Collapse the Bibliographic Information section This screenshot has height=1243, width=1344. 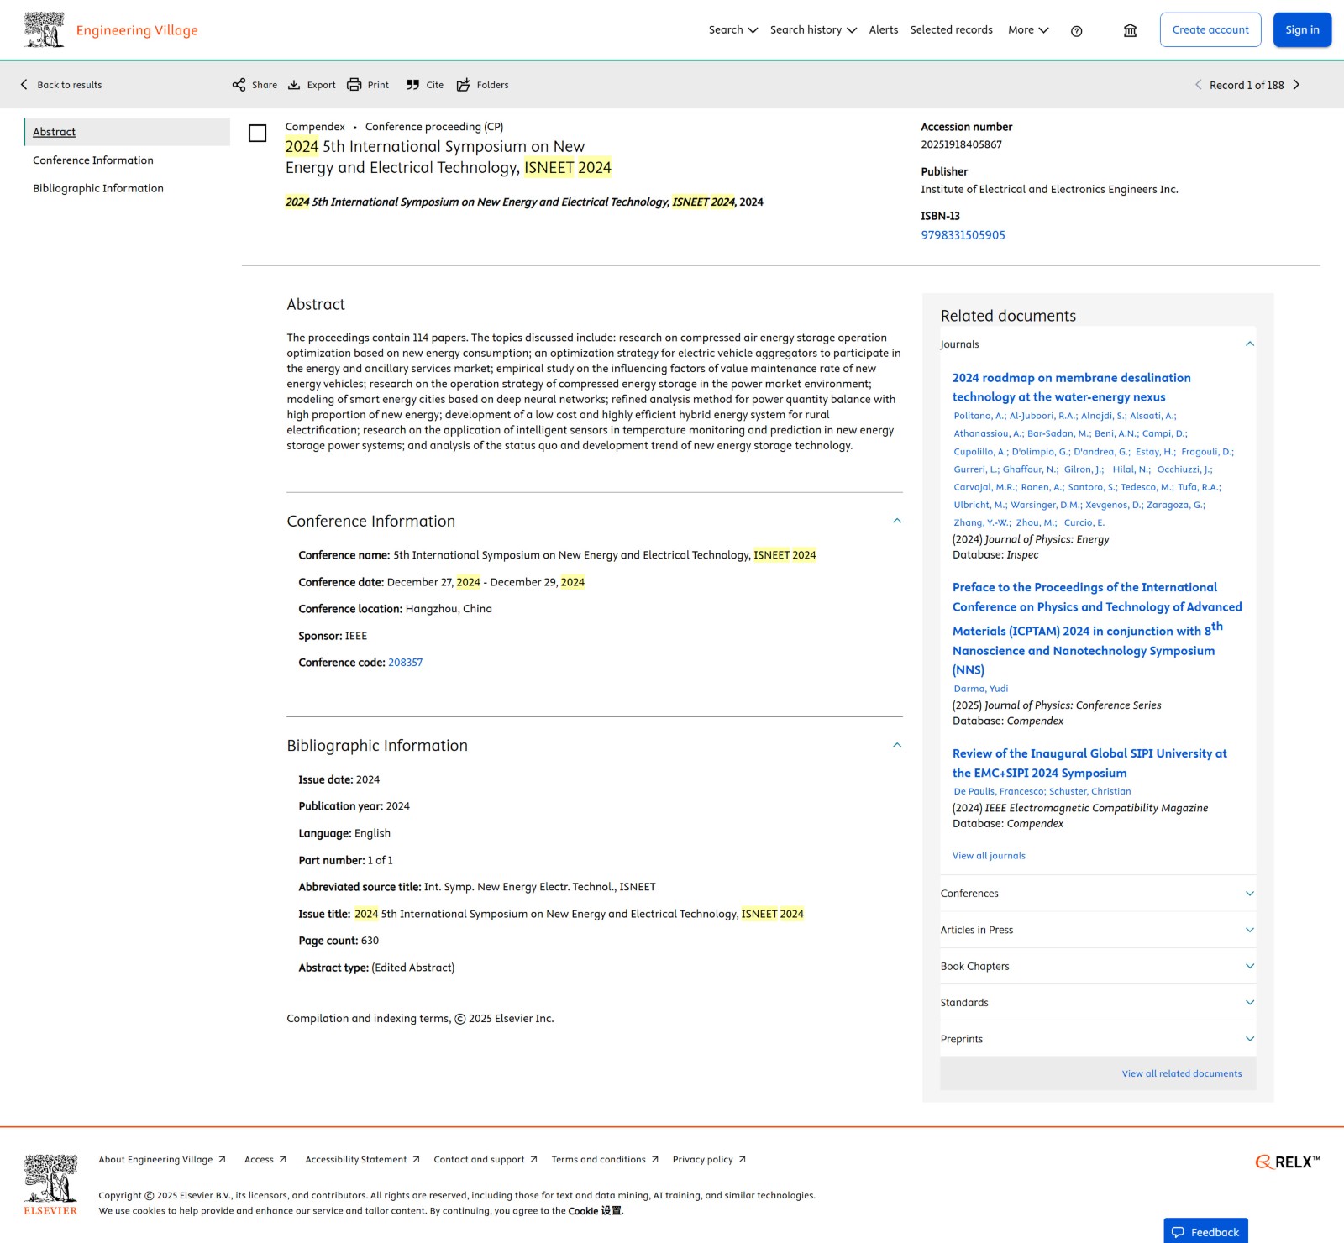(896, 746)
